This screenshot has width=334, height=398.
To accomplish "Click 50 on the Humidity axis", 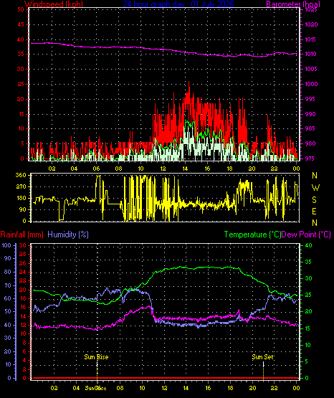I will click(8, 311).
